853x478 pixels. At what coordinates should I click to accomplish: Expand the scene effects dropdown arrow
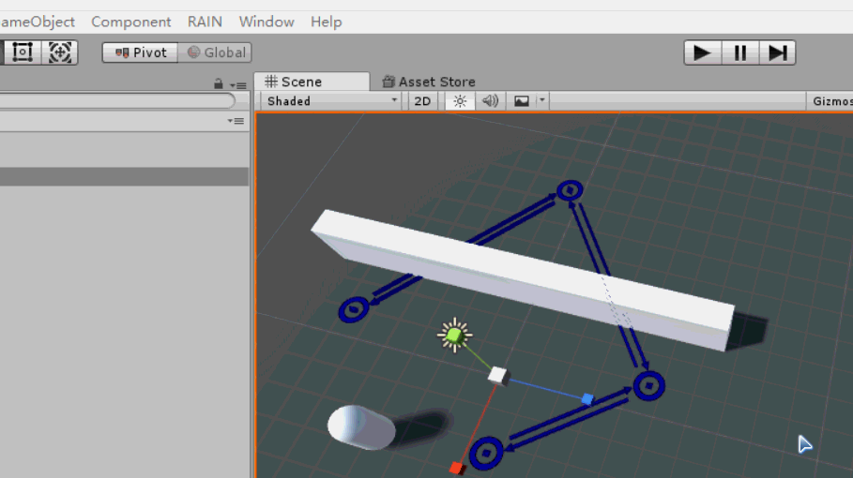click(541, 100)
